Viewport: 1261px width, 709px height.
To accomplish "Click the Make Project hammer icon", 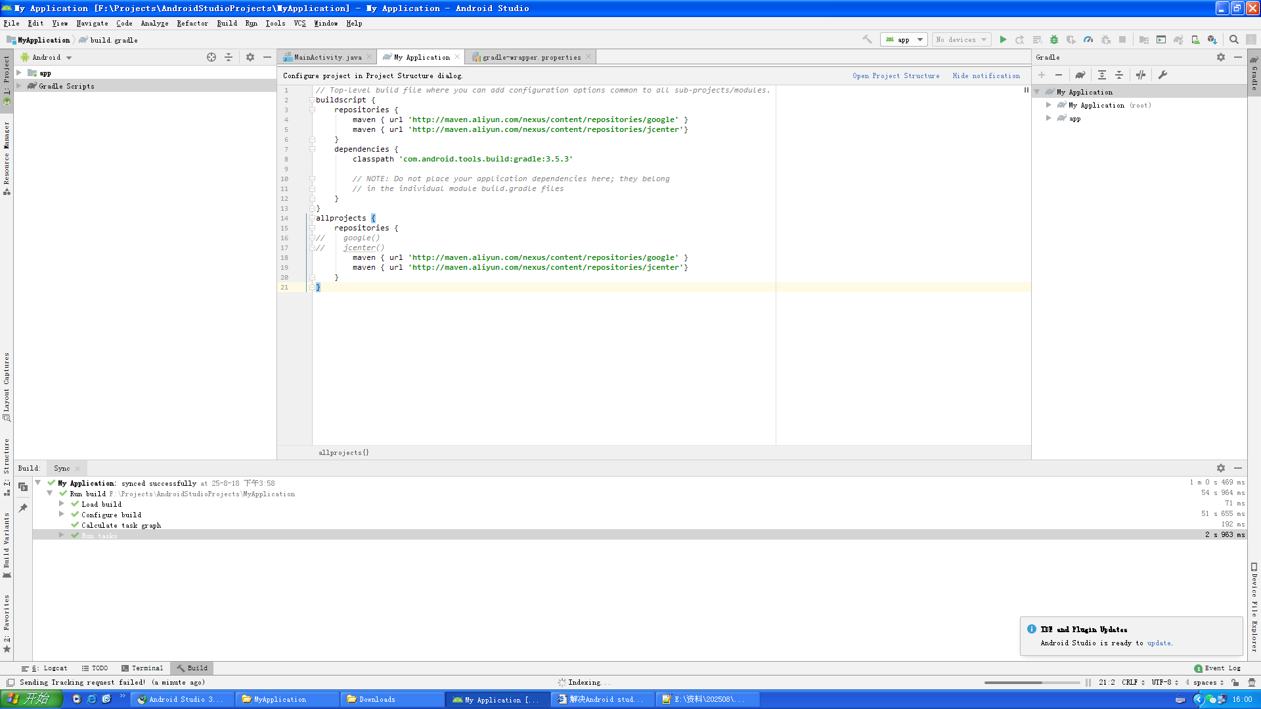I will 867,39.
